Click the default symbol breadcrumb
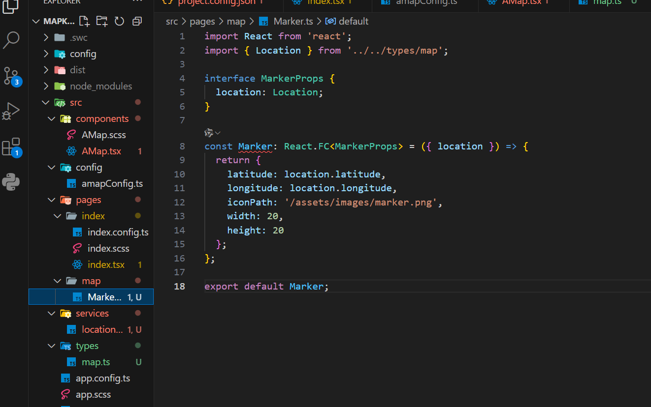651x407 pixels. (x=347, y=21)
